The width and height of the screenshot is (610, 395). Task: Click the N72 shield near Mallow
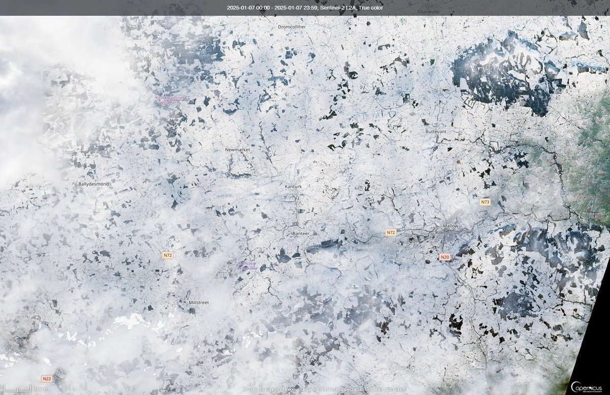click(390, 232)
